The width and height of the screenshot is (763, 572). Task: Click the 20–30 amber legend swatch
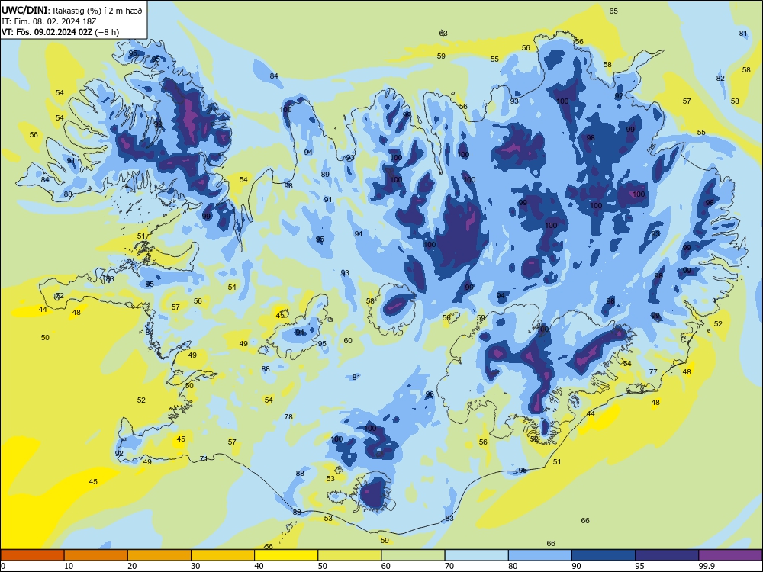[x=159, y=555]
